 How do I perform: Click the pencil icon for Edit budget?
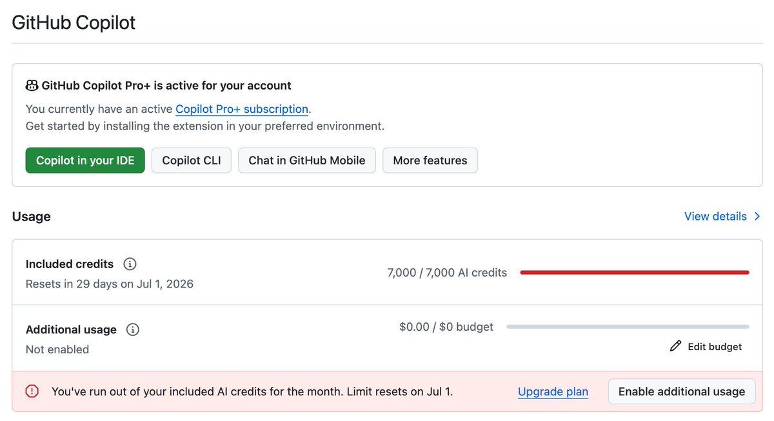tap(675, 346)
